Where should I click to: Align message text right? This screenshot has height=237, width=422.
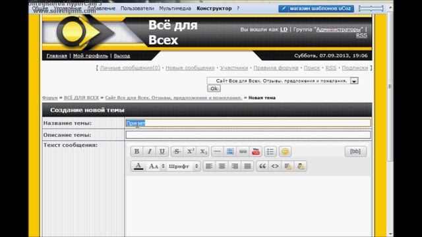coord(235,167)
